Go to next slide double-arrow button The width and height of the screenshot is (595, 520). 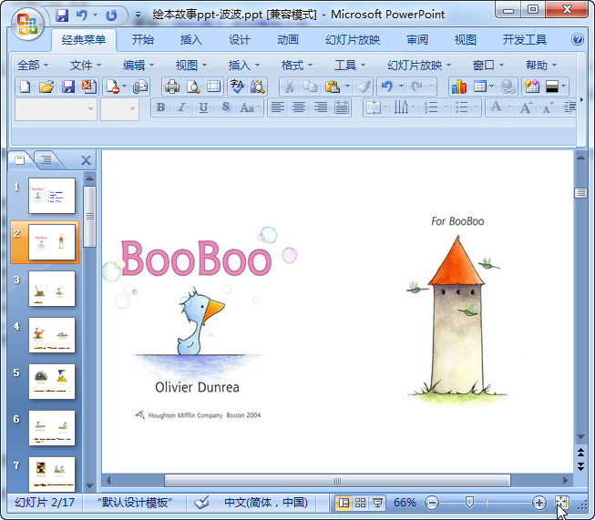pos(580,466)
